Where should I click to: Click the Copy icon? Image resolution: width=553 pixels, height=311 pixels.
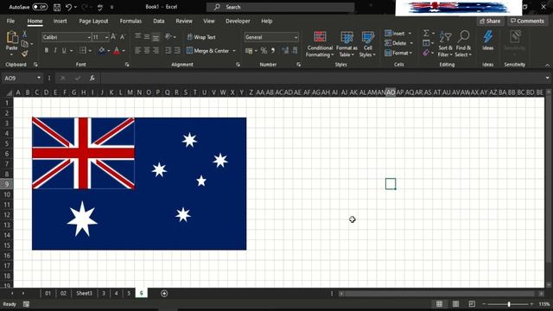point(25,44)
